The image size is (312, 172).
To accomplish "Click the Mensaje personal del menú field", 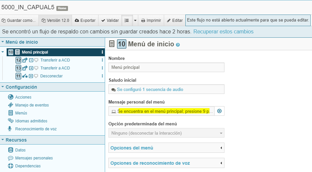I will [161, 111].
